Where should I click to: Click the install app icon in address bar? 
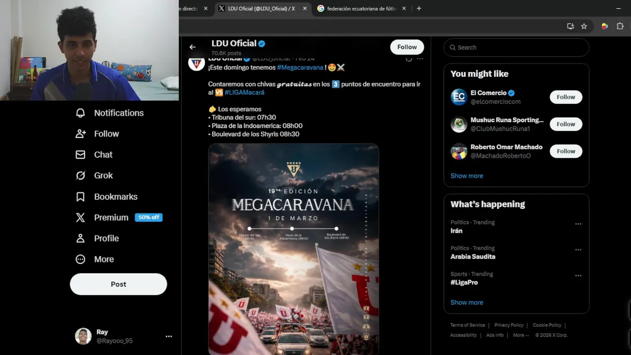pyautogui.click(x=570, y=26)
